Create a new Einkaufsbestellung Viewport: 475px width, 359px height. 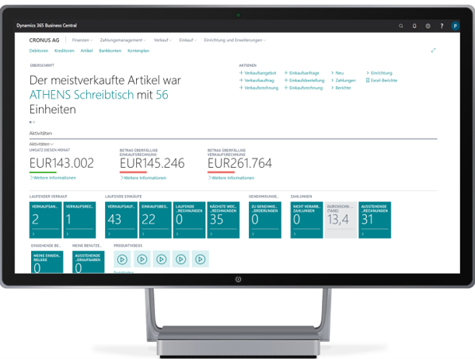click(304, 80)
